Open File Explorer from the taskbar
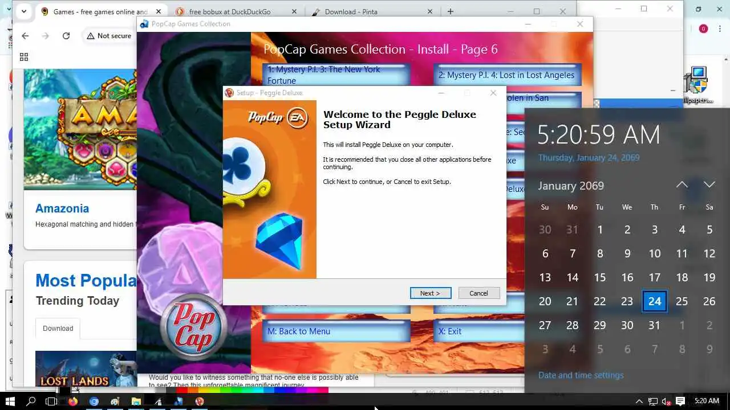Image resolution: width=730 pixels, height=410 pixels. [136, 401]
